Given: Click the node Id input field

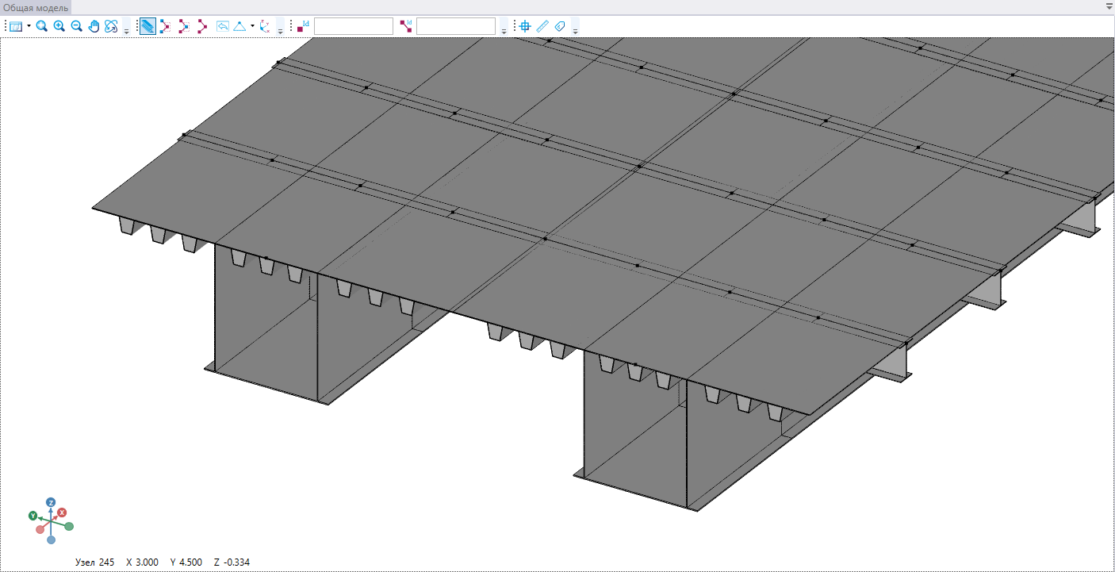Looking at the screenshot, I should point(354,26).
